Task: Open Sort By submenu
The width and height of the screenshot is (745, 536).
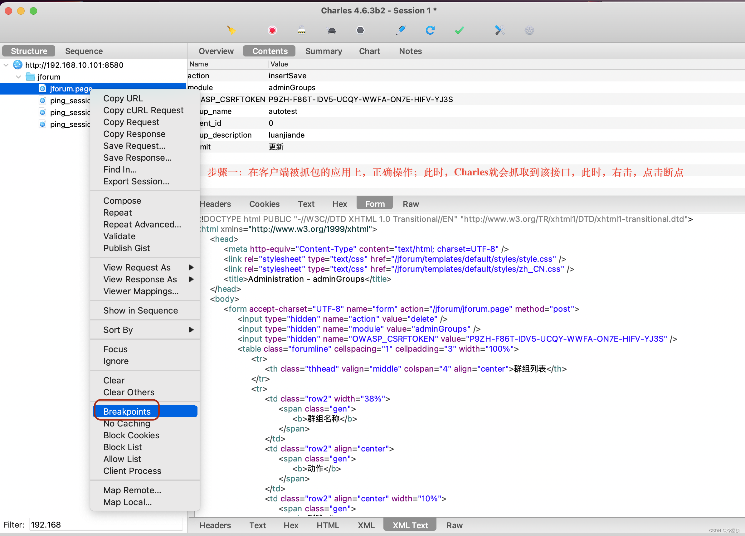Action: (x=145, y=330)
